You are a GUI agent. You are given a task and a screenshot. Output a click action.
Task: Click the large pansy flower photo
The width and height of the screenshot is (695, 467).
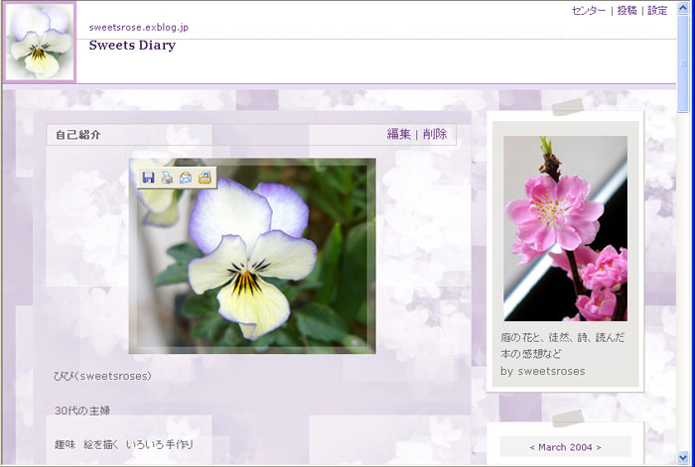[x=252, y=256]
